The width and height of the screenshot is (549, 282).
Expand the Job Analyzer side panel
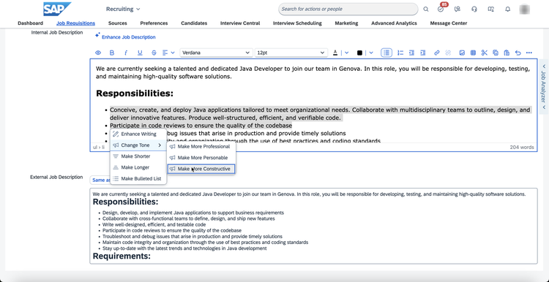[x=544, y=86]
